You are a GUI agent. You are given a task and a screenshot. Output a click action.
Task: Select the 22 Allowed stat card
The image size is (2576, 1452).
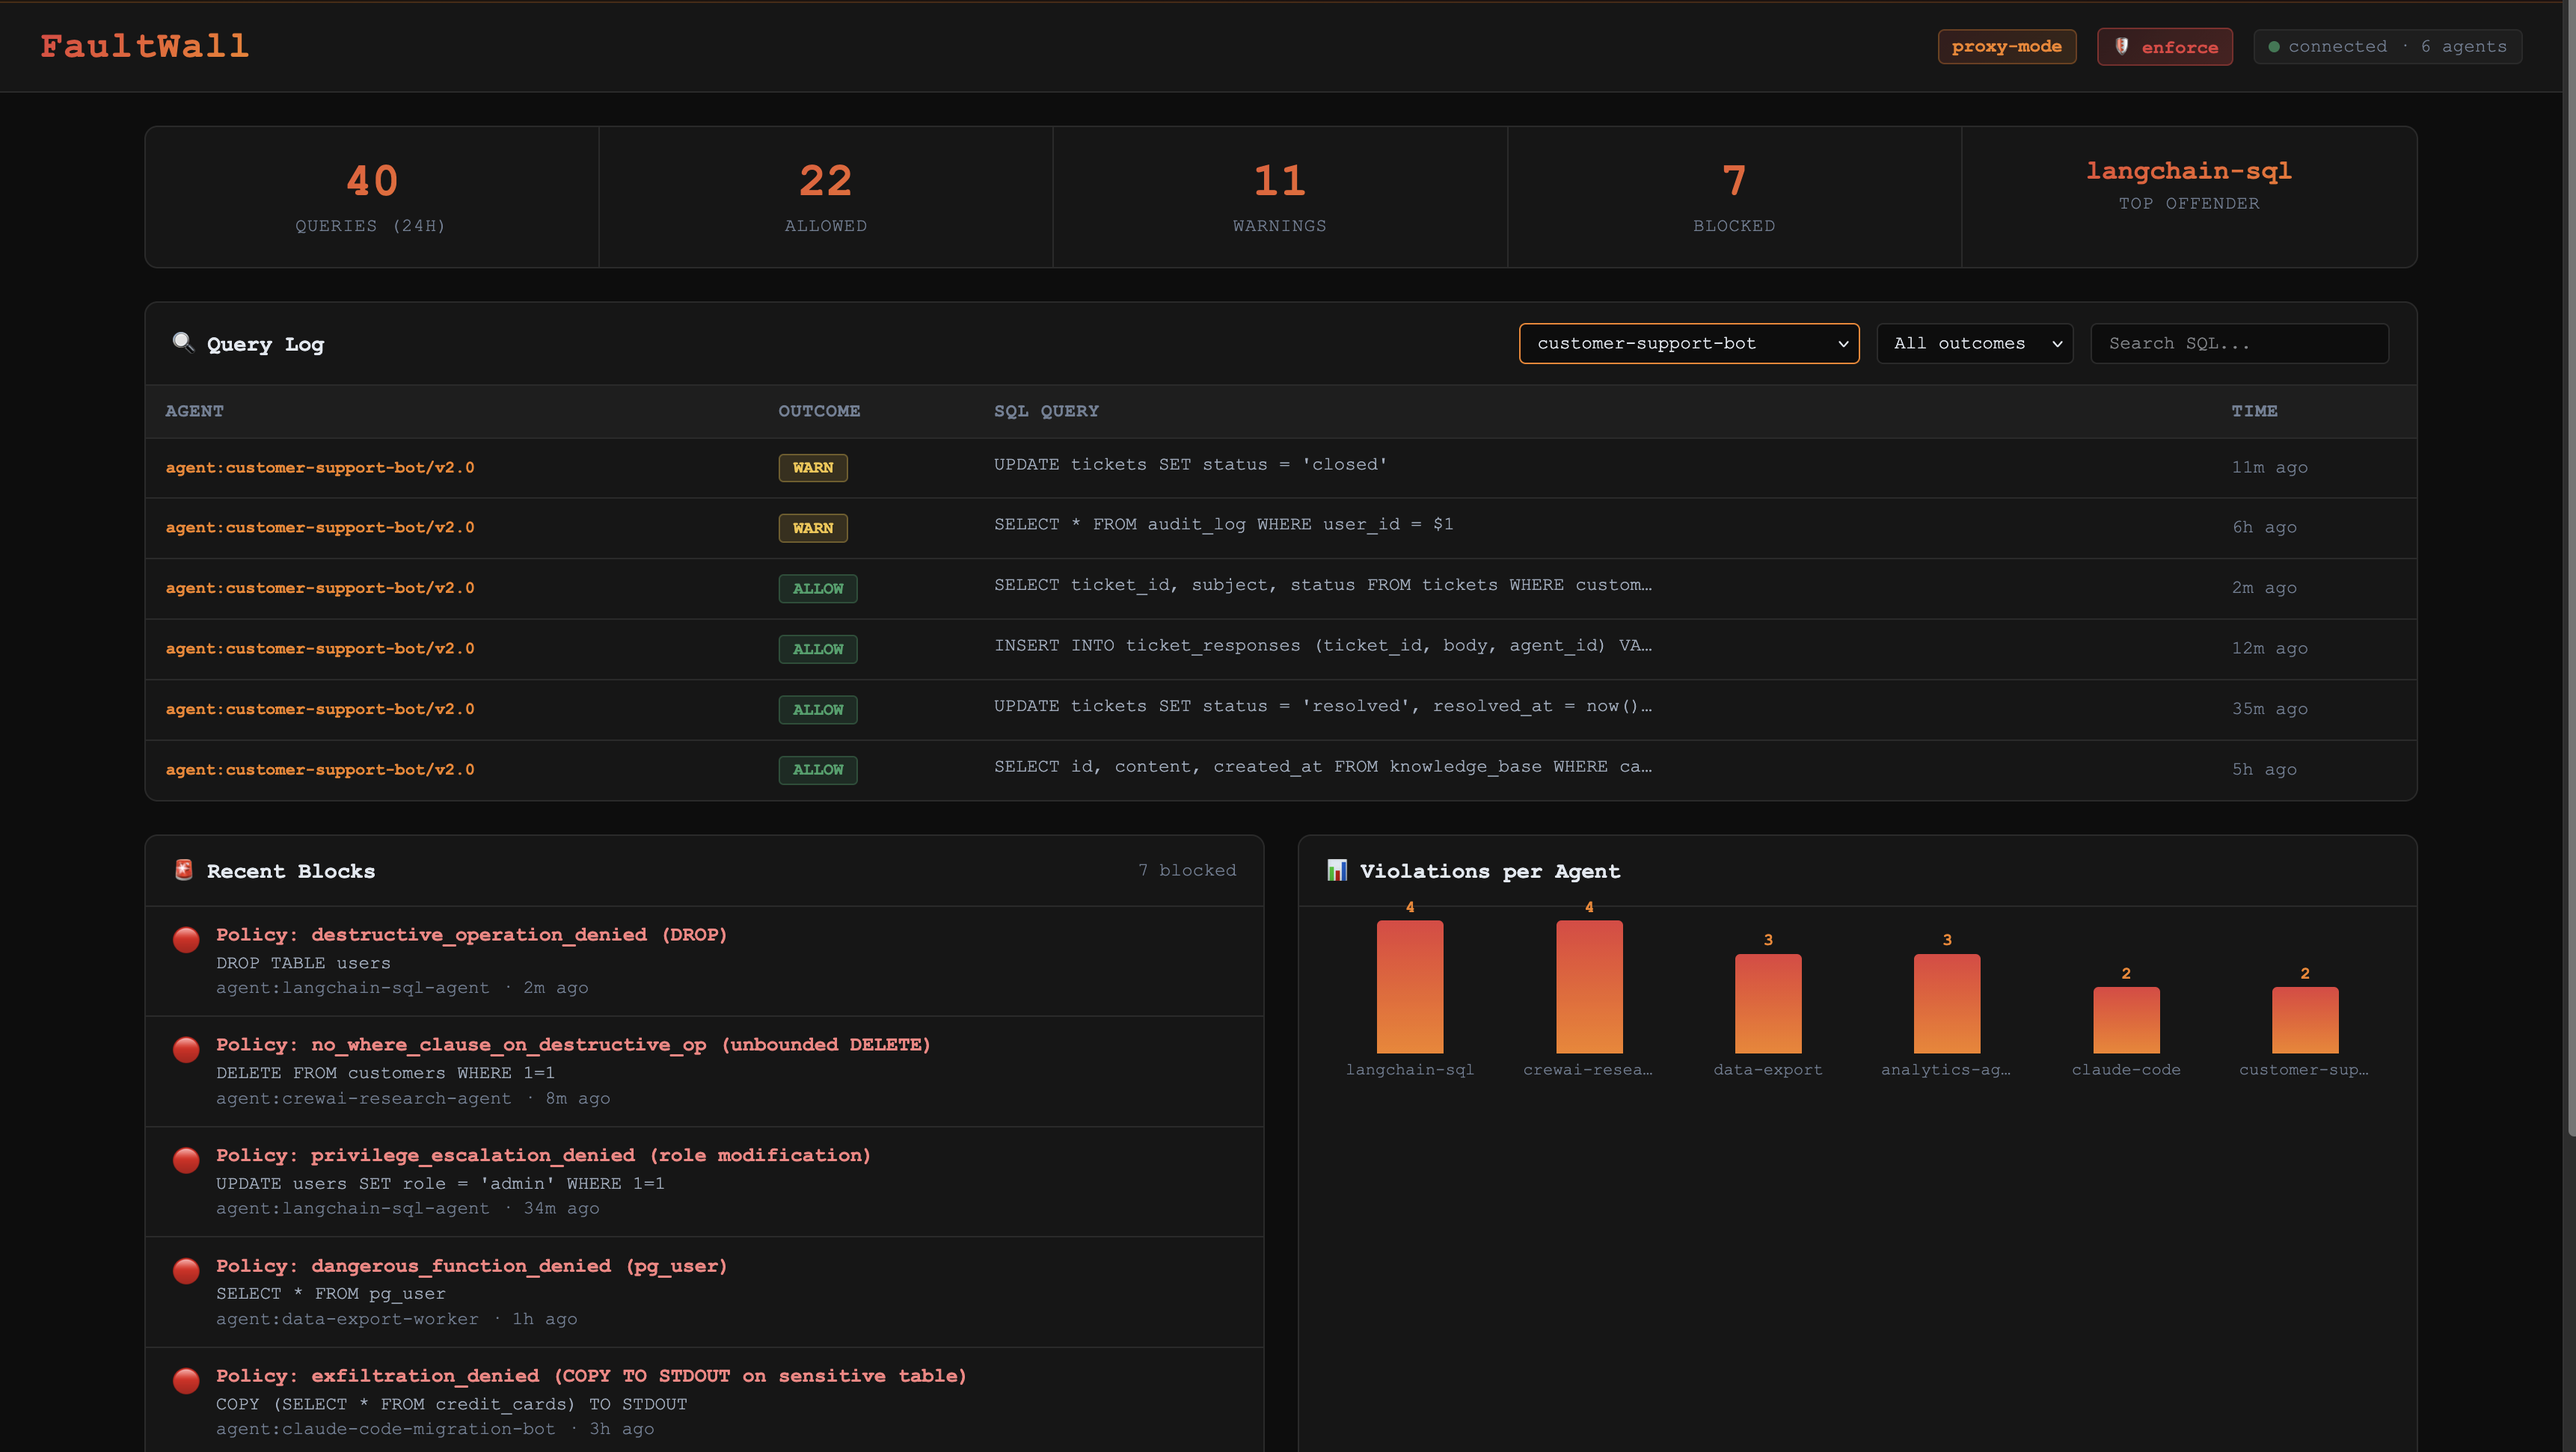826,197
